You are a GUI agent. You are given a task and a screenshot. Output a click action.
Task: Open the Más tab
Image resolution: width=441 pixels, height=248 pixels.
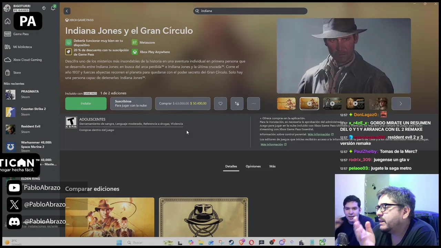click(273, 166)
